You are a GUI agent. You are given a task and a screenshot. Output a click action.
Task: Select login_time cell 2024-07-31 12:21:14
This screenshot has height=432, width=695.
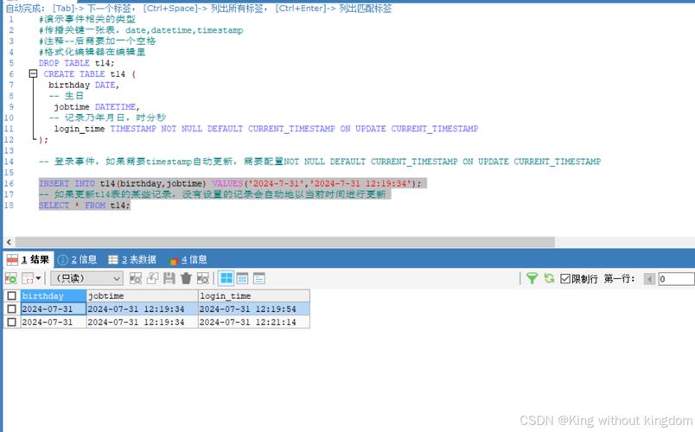pos(254,322)
